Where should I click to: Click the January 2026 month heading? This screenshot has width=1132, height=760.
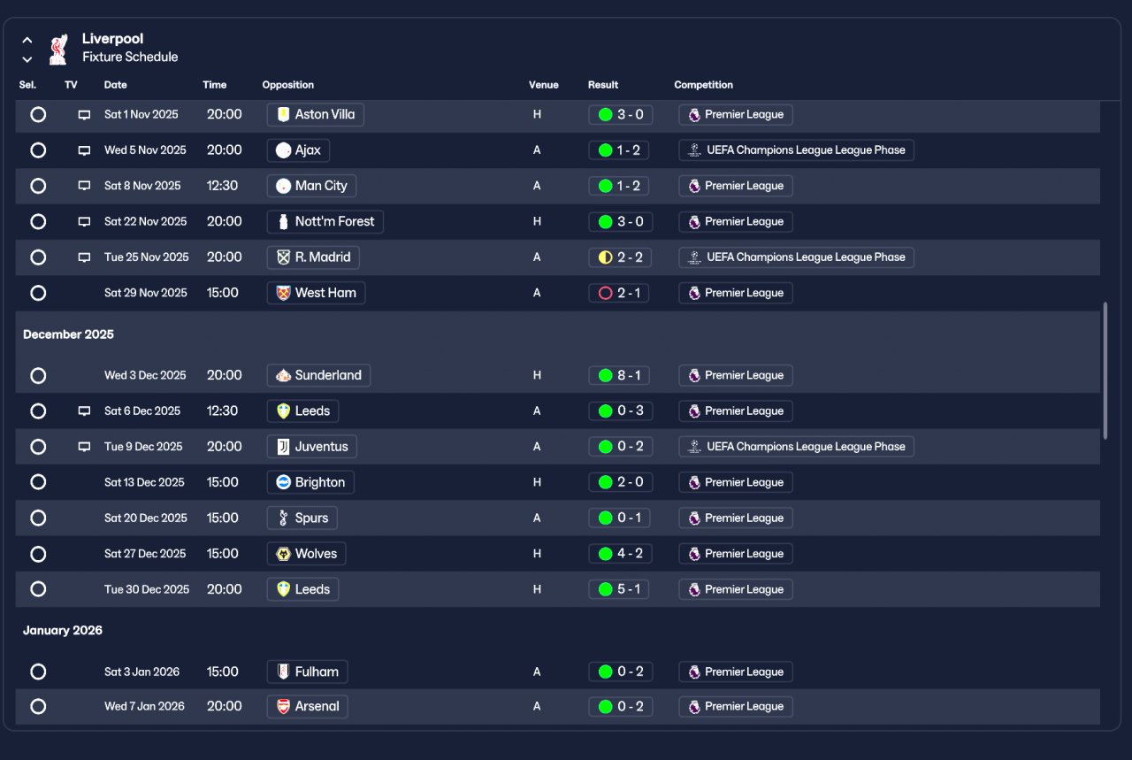click(63, 630)
